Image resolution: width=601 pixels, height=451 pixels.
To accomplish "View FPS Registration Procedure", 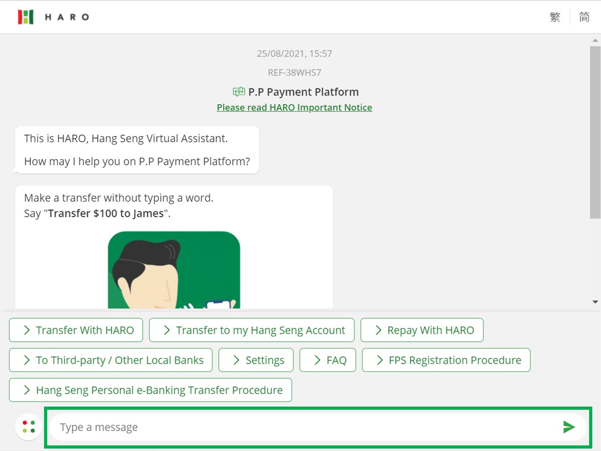I will point(446,360).
